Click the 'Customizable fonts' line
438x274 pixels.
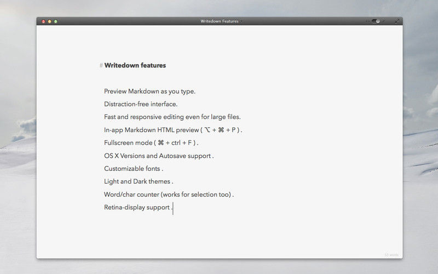[134, 169]
